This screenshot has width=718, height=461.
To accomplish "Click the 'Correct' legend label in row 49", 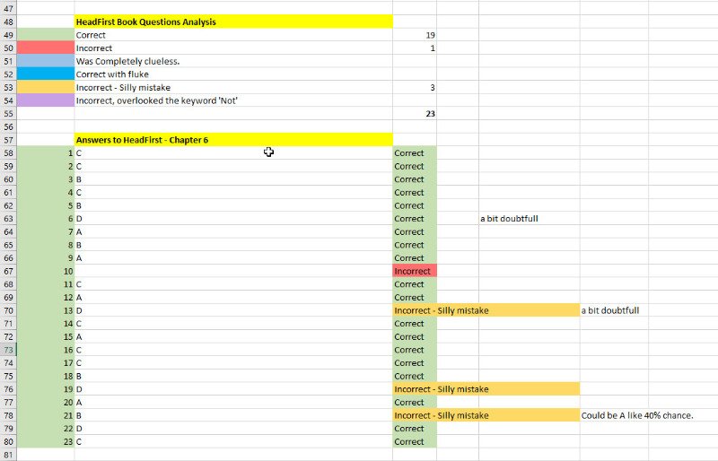I will coord(233,35).
